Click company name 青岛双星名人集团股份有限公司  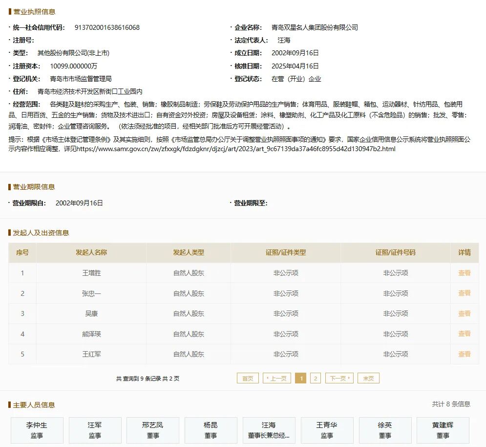(x=315, y=27)
